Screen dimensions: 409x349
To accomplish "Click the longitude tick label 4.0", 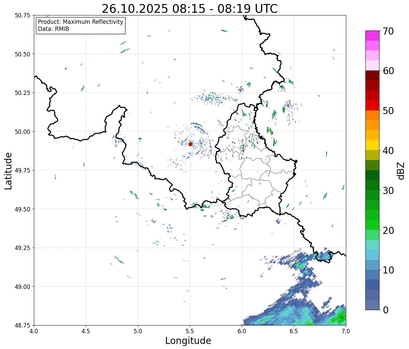I will point(34,331).
